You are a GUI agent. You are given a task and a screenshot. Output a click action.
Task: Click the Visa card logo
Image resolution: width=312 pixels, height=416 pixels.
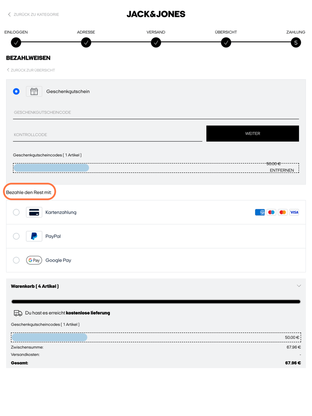(294, 212)
